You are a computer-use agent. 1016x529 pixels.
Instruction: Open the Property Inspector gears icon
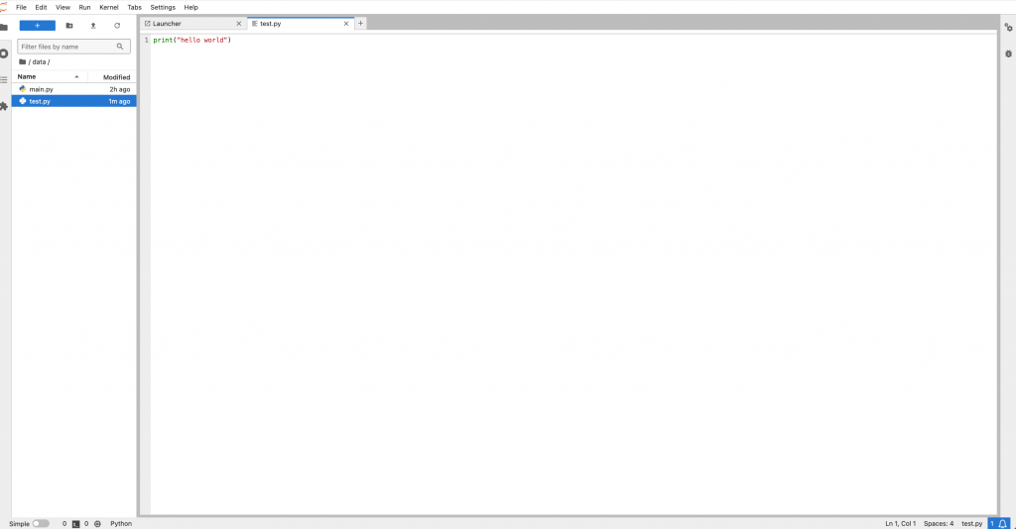1008,28
